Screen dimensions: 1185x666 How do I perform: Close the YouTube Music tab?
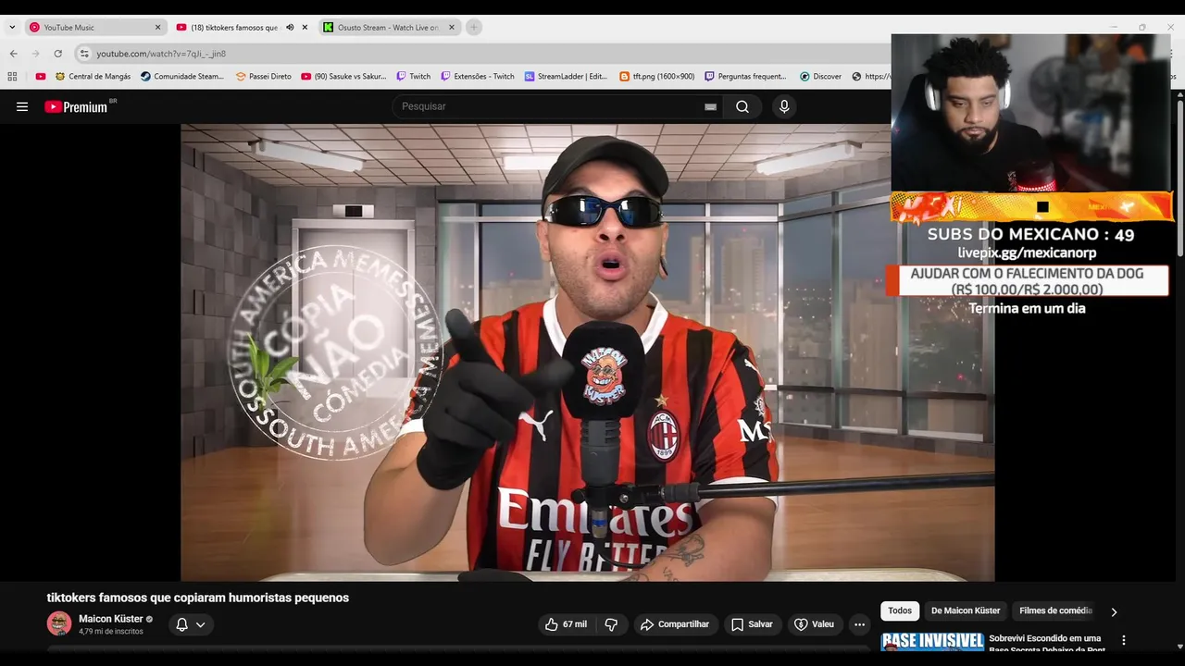coord(157,28)
